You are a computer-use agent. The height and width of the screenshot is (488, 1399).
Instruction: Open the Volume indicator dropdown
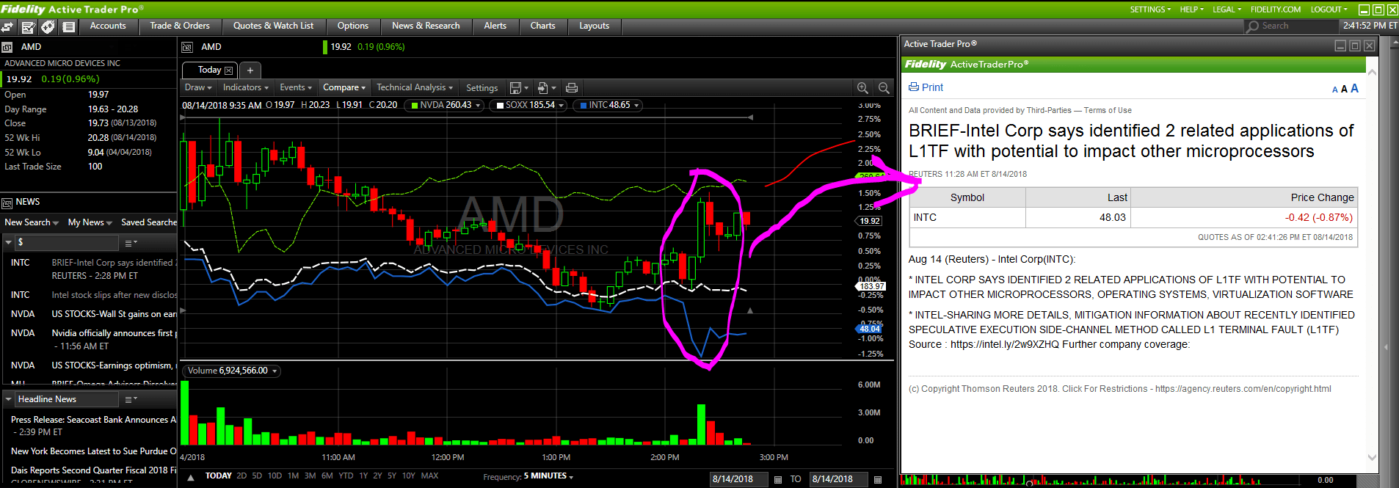click(x=275, y=371)
